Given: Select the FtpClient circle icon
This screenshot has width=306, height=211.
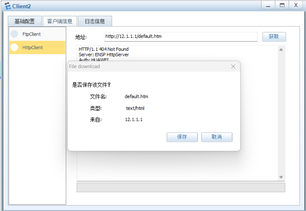Looking at the screenshot, I should click(14, 34).
